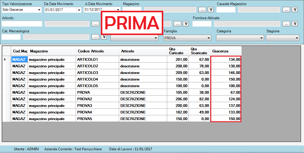Click the Codice Articolo column header
304x153 pixels.
[x=97, y=51]
